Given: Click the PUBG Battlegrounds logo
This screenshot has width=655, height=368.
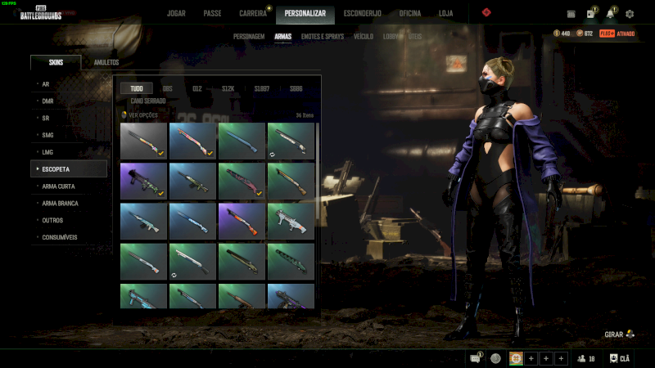Looking at the screenshot, I should click(x=40, y=13).
